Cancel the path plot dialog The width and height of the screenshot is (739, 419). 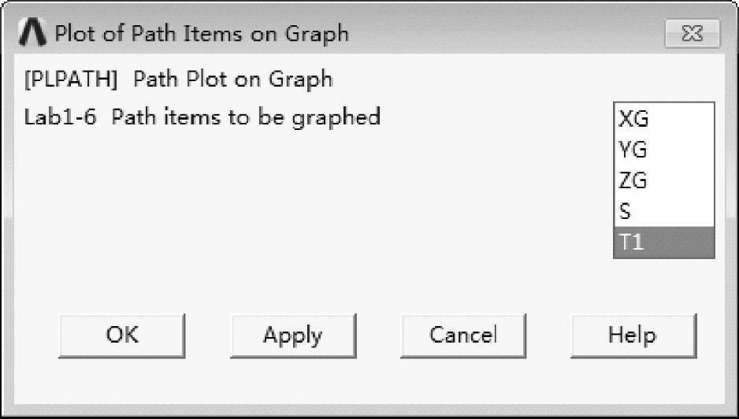pyautogui.click(x=462, y=336)
